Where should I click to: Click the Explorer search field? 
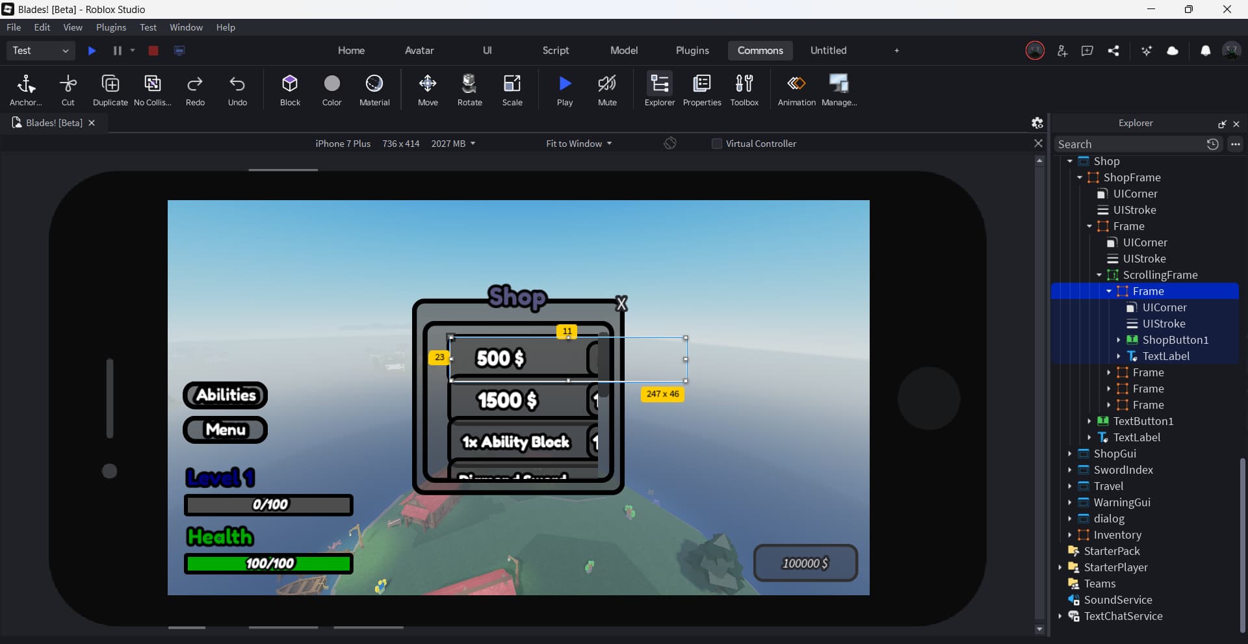[x=1131, y=144]
